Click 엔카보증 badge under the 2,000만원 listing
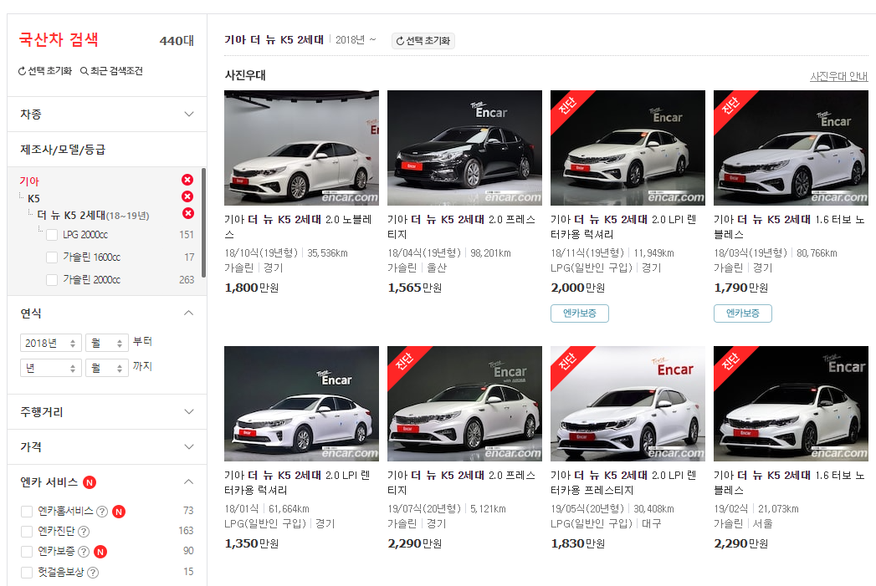 pyautogui.click(x=579, y=313)
